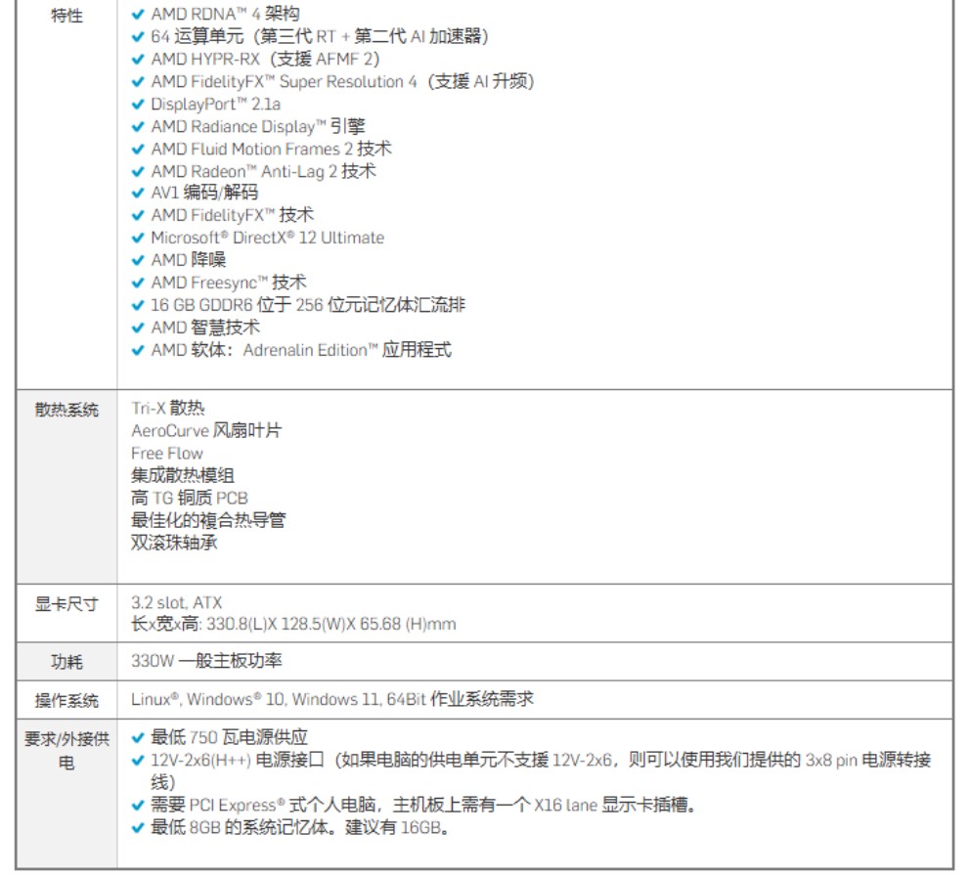The image size is (968, 877).
Task: Click the Tri-X 散热 text
Action: tap(168, 409)
